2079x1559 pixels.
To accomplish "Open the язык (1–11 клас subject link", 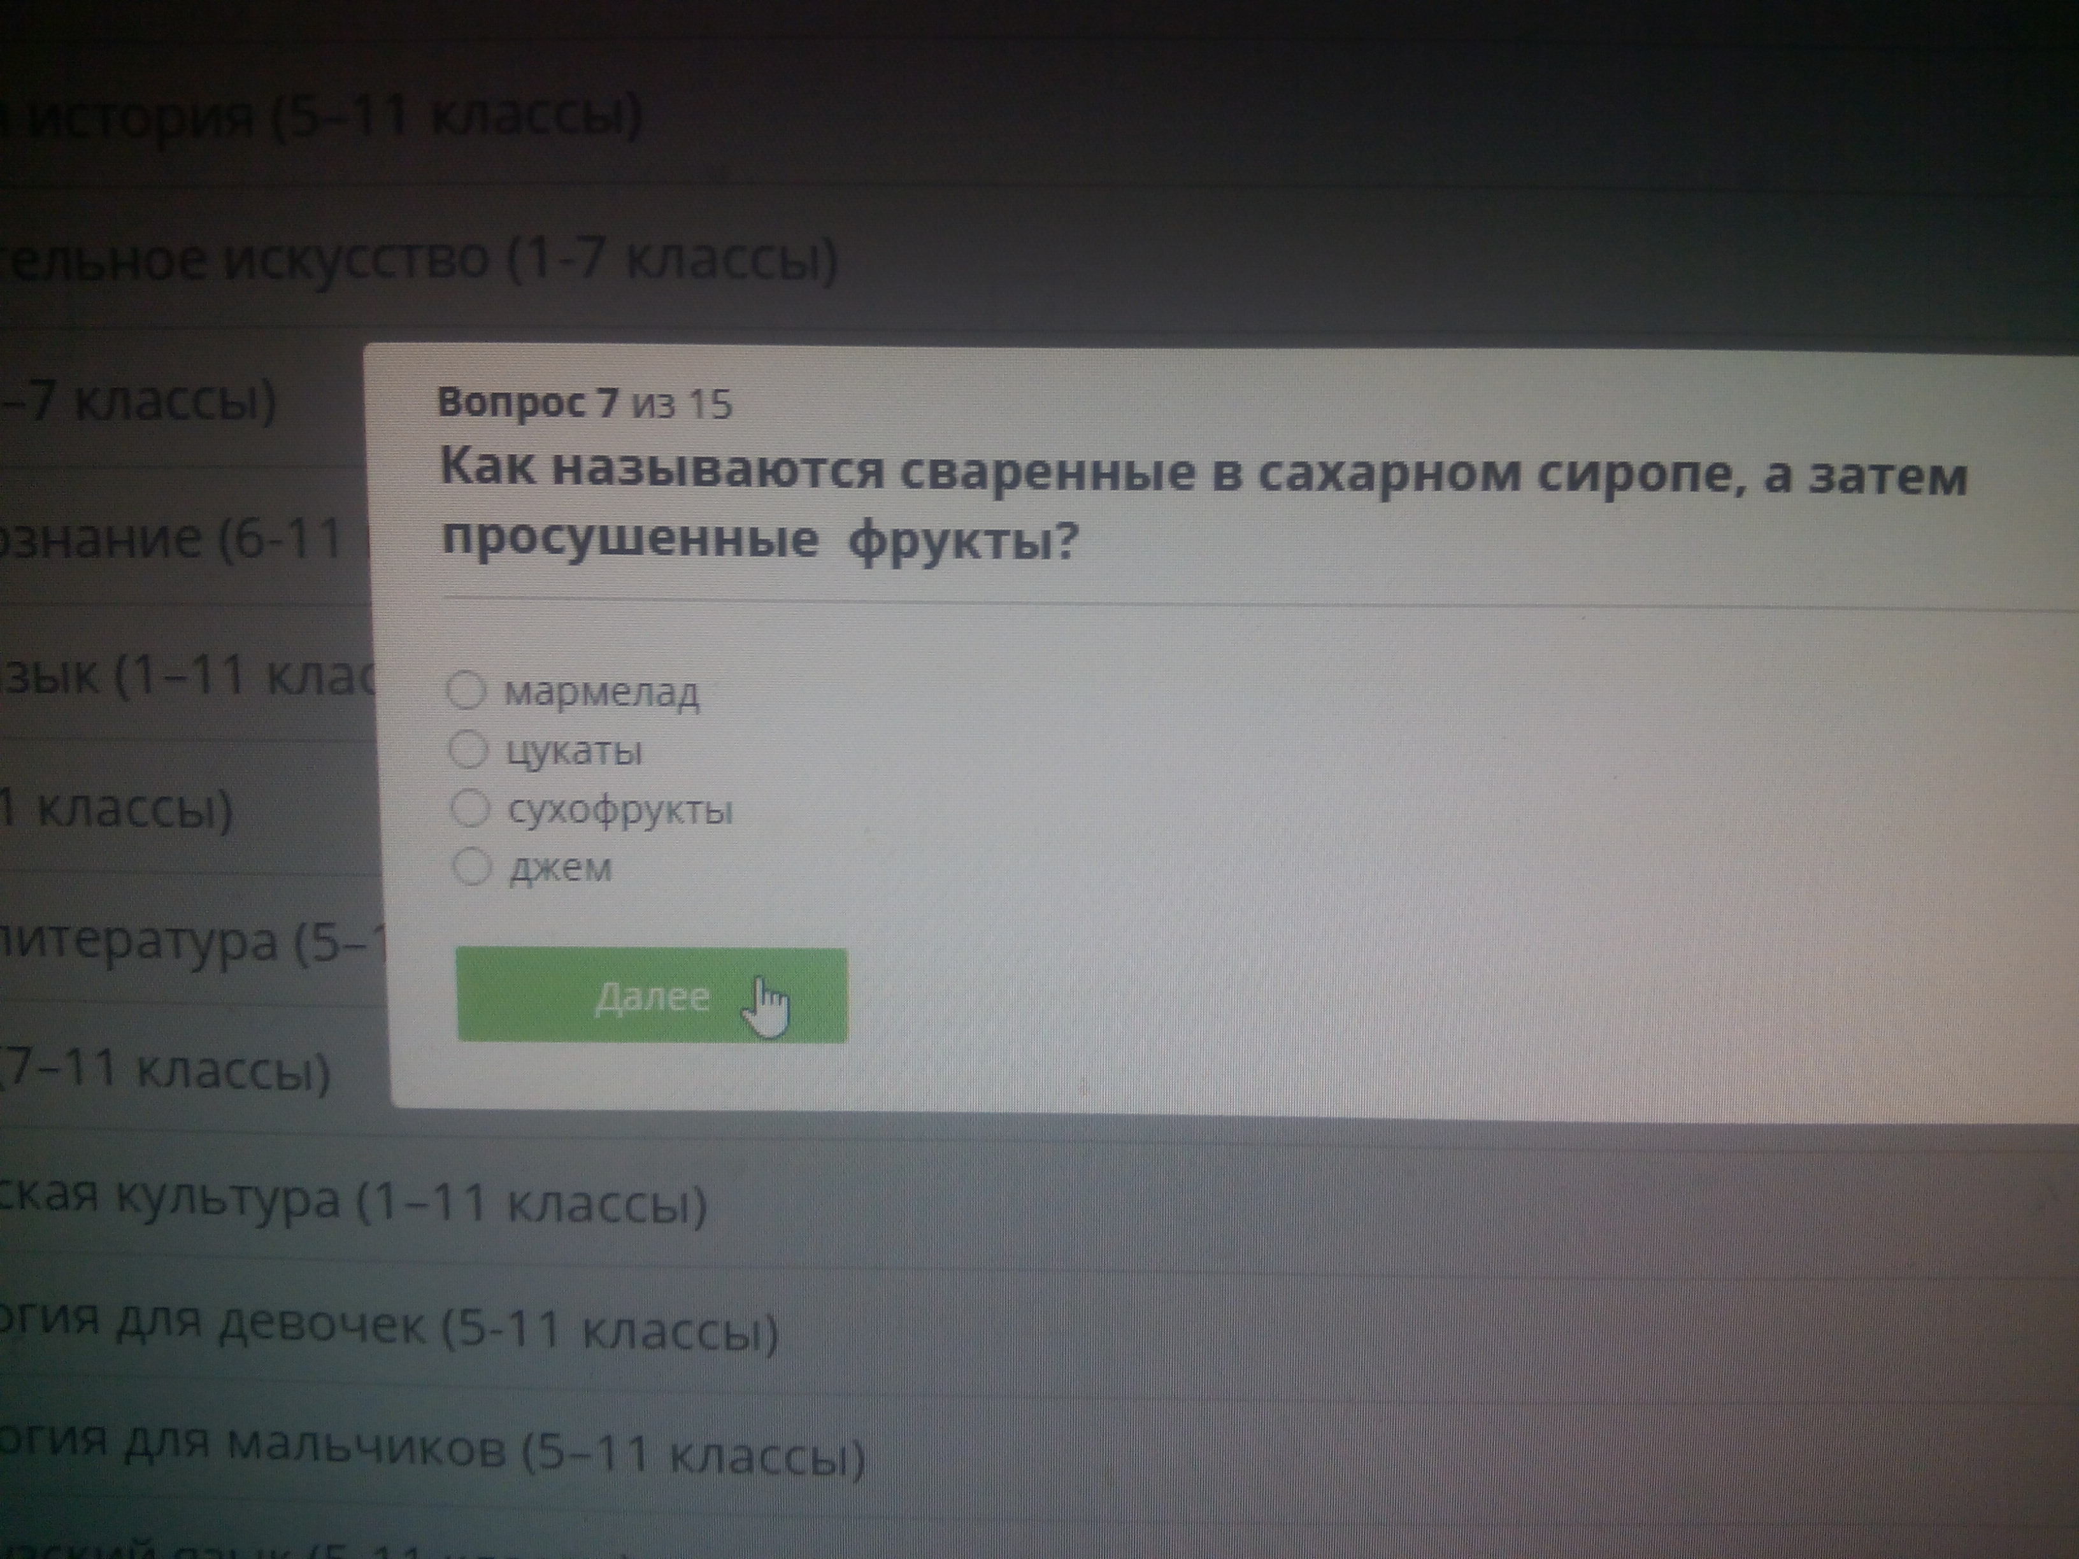I will click(x=187, y=676).
